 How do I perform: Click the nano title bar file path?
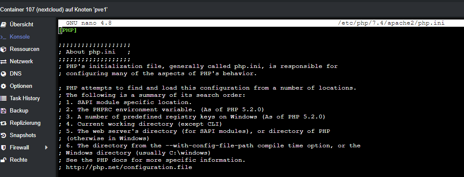[x=391, y=23]
